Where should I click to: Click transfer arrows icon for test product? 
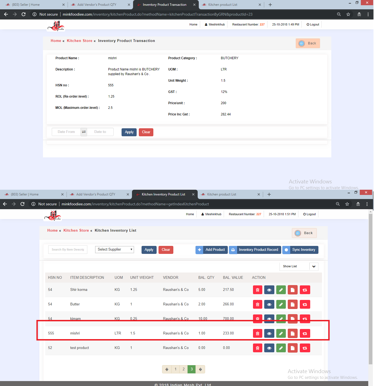(x=305, y=348)
